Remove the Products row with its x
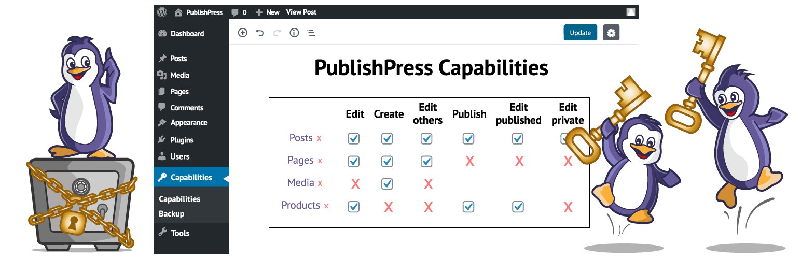The image size is (801, 259). click(x=326, y=206)
